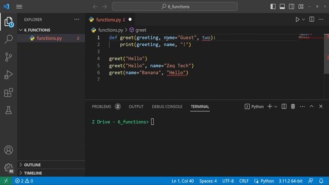Close the bottom panel with X

321,106
